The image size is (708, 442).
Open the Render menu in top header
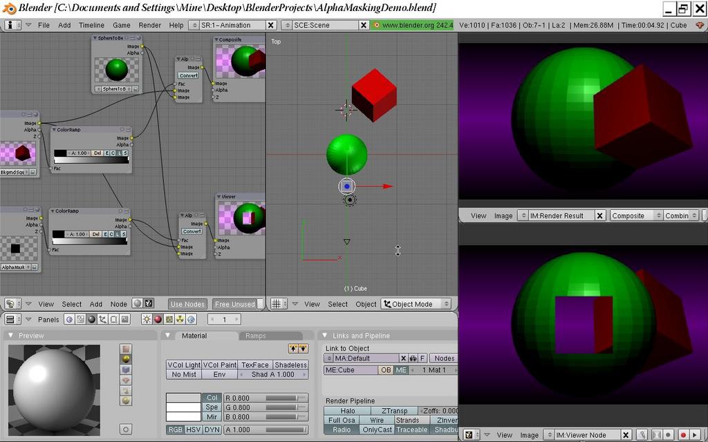pos(150,26)
